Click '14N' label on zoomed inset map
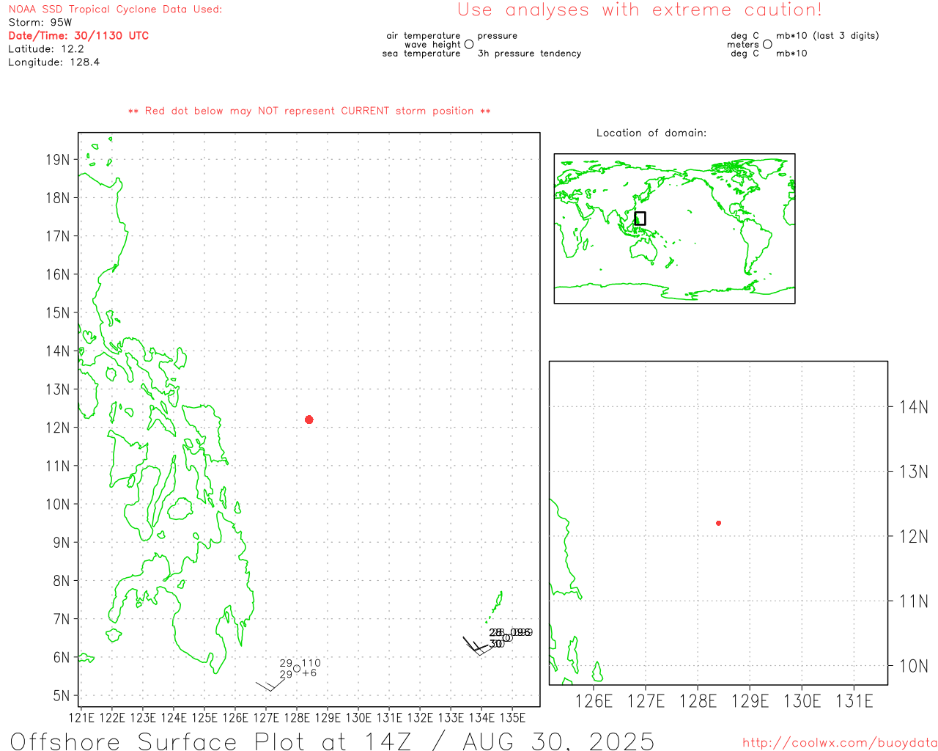This screenshot has height=751, width=938. (x=914, y=407)
